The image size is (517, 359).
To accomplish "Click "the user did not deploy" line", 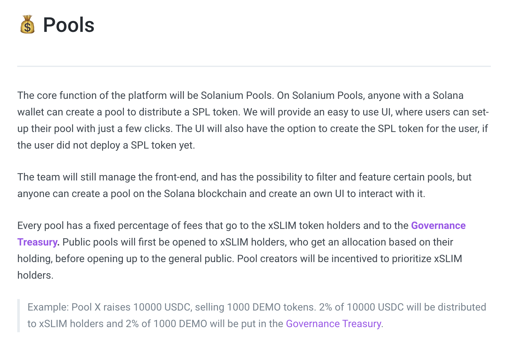I will (x=106, y=145).
